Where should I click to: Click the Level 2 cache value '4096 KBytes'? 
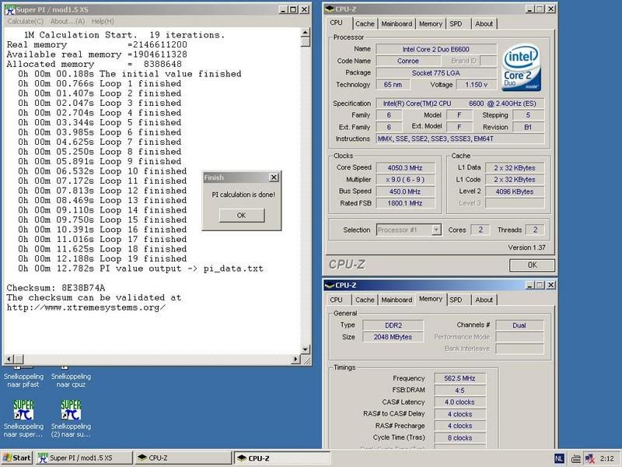[x=515, y=191]
